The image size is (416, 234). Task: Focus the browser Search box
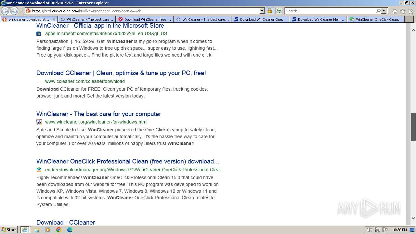pos(330,11)
